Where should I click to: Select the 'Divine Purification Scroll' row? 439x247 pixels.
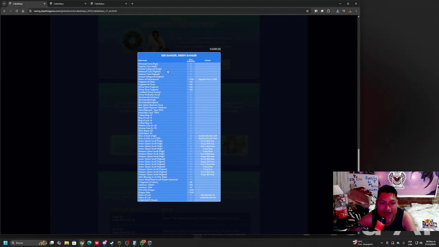click(179, 95)
